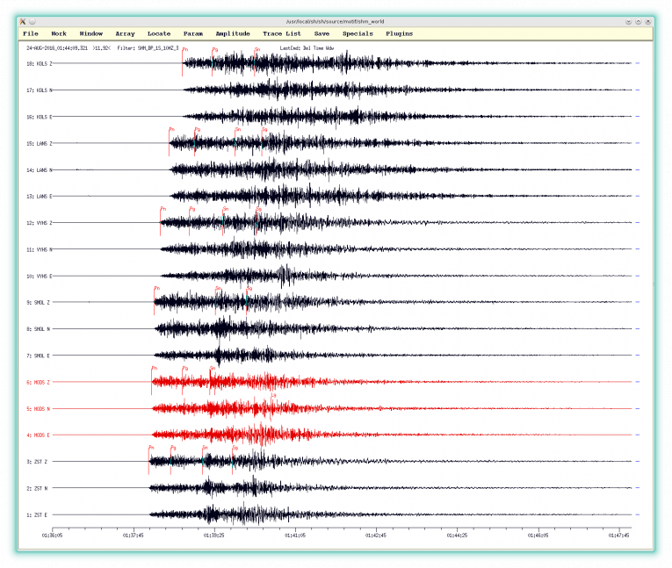672x568 pixels.
Task: Open the Specials menu
Action: (x=358, y=33)
